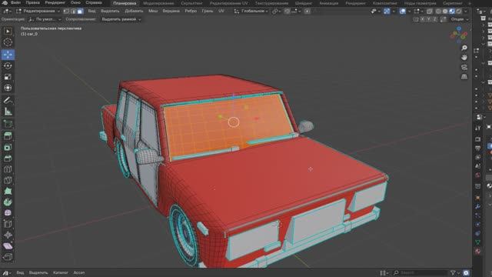
Task: Open the viewport shading options arrow
Action: pyautogui.click(x=465, y=11)
